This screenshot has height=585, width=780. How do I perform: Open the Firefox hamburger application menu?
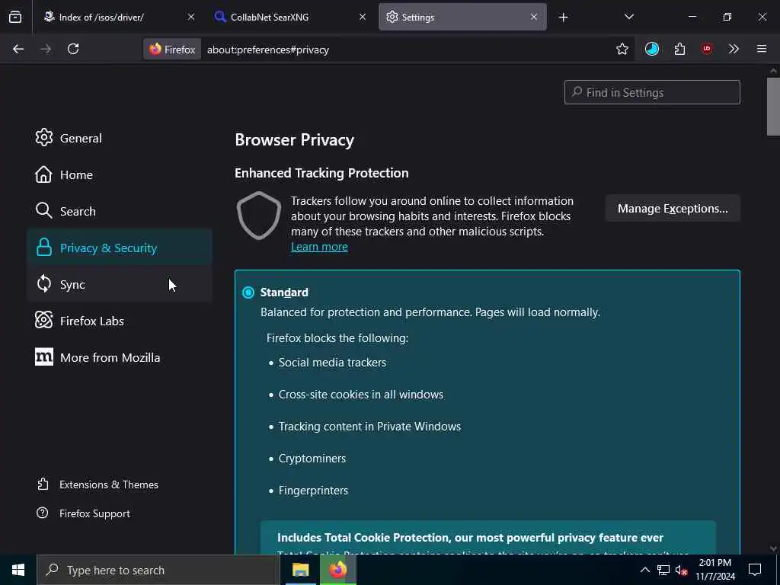click(x=762, y=49)
